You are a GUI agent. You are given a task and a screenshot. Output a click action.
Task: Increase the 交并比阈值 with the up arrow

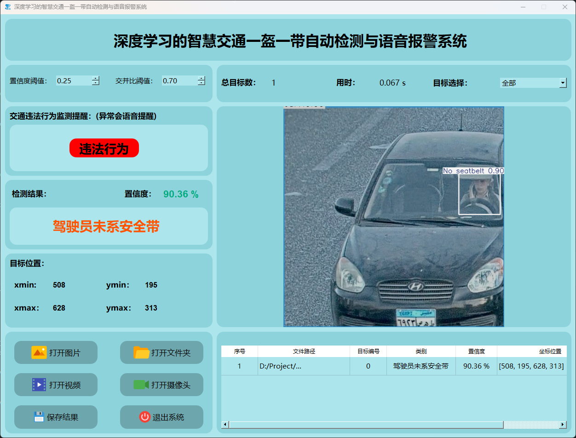(201, 78)
